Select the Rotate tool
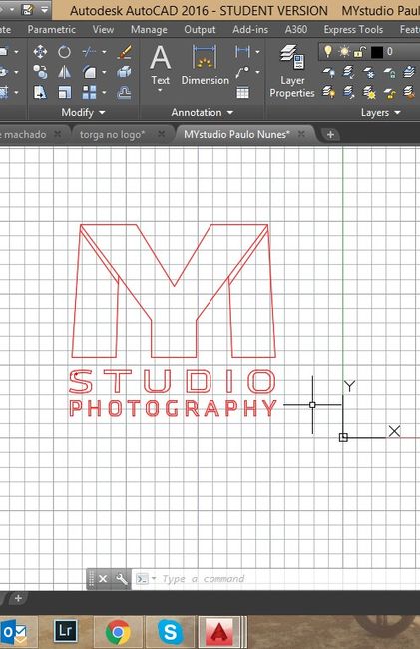 [x=64, y=52]
